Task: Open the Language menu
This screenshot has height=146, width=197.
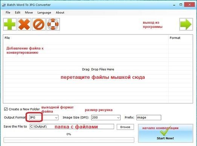Action: tap(44, 12)
